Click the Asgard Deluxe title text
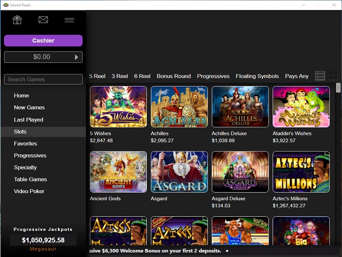Screen dimensions: 342x257 (228, 199)
